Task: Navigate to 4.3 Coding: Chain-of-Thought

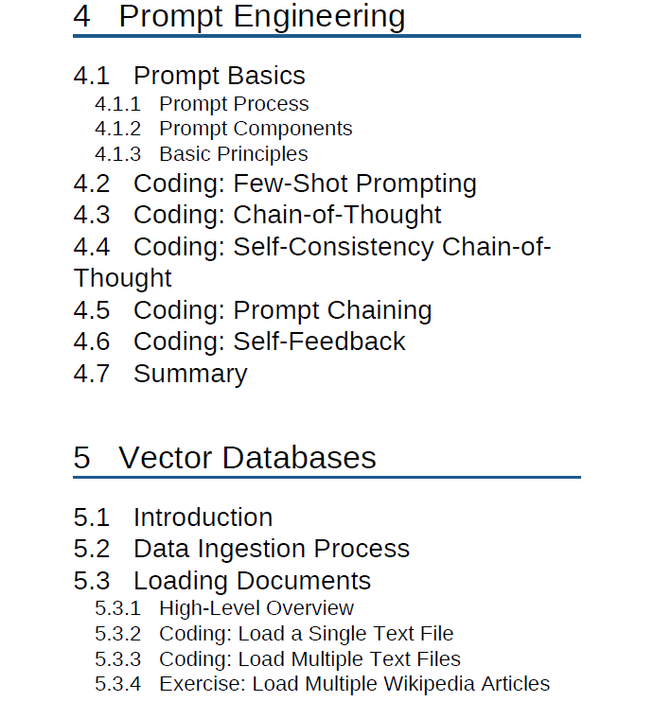Action: [x=257, y=215]
